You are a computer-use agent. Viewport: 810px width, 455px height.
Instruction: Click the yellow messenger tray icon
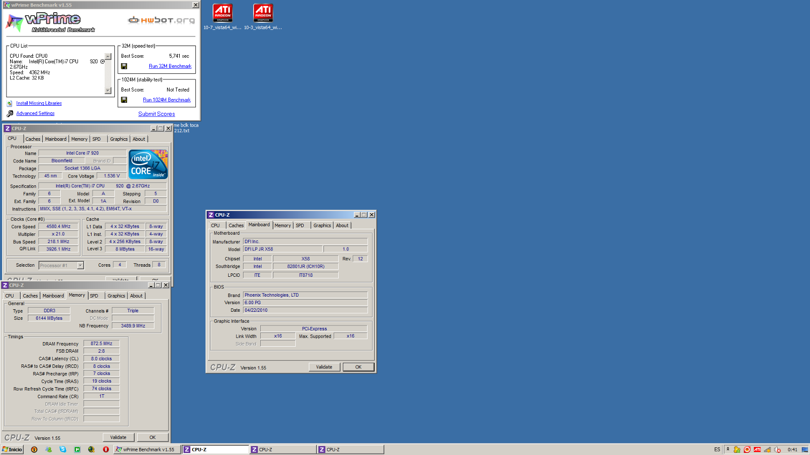point(737,449)
